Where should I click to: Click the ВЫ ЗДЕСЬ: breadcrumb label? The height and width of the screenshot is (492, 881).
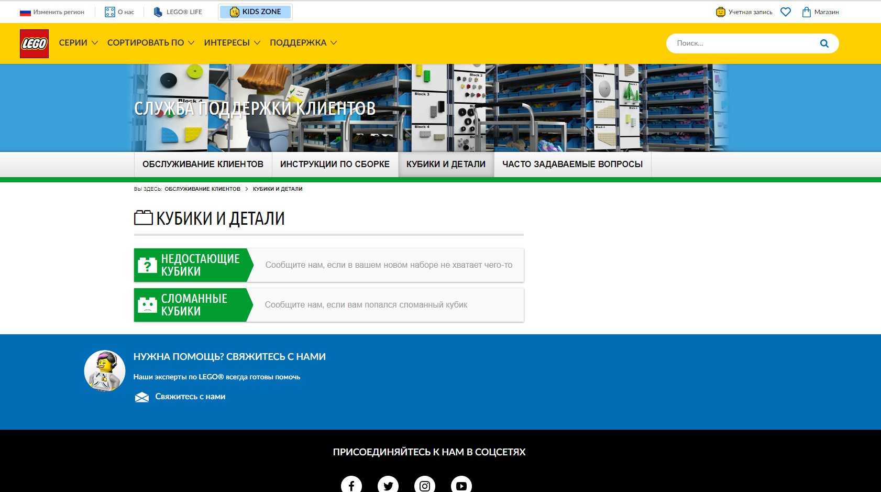point(148,189)
